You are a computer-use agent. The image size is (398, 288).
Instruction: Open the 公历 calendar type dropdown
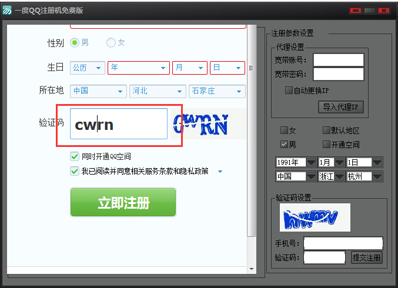pos(88,68)
